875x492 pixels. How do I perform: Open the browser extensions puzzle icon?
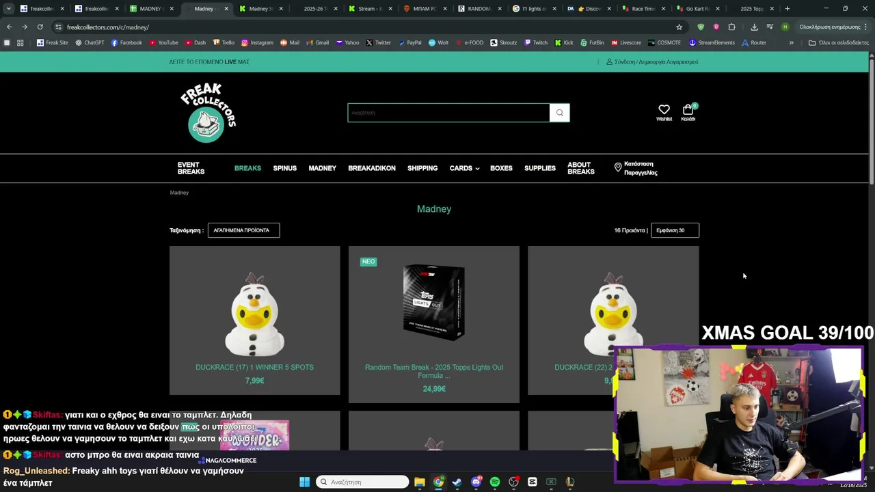(x=731, y=27)
